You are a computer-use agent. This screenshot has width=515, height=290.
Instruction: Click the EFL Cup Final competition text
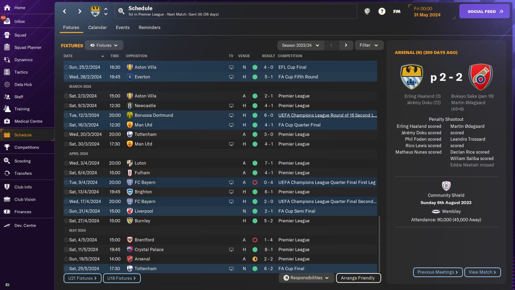(x=292, y=67)
